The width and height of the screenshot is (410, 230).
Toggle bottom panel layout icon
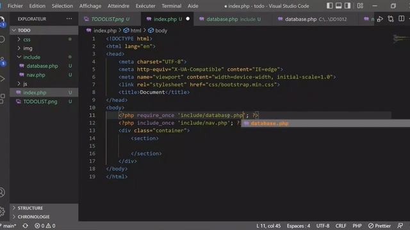pyautogui.click(x=339, y=6)
